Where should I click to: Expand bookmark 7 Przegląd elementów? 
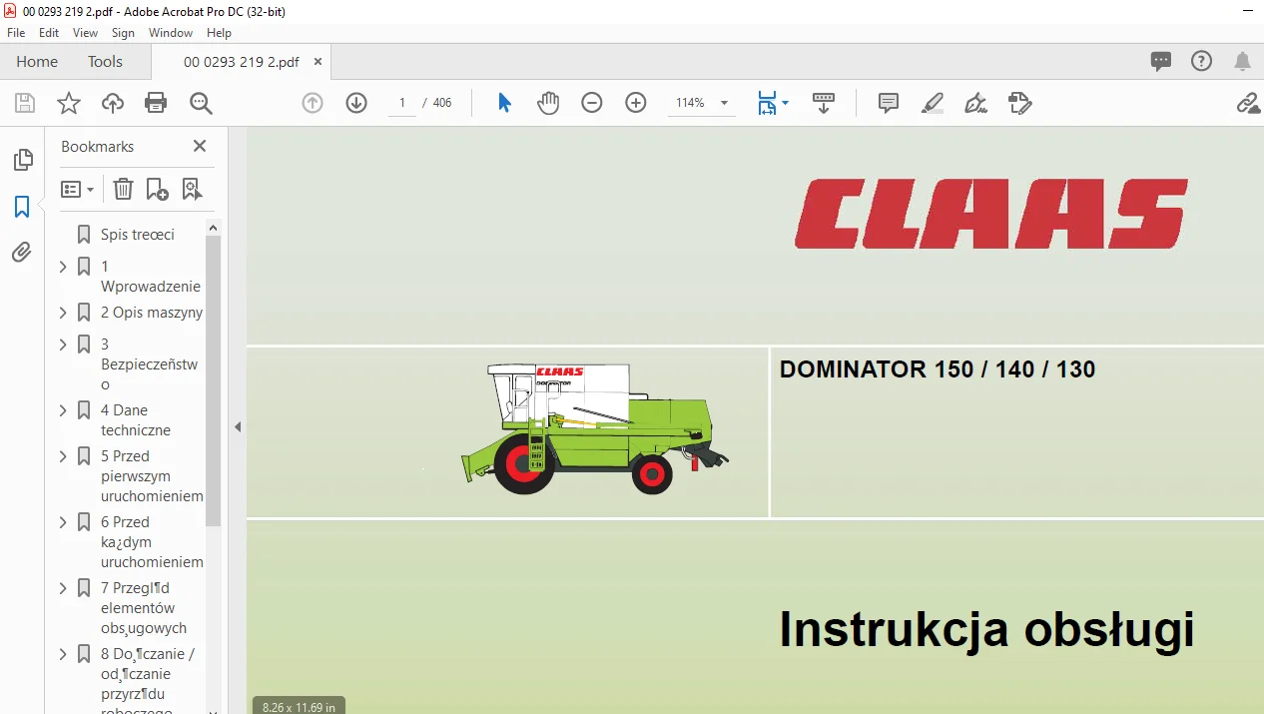click(63, 588)
